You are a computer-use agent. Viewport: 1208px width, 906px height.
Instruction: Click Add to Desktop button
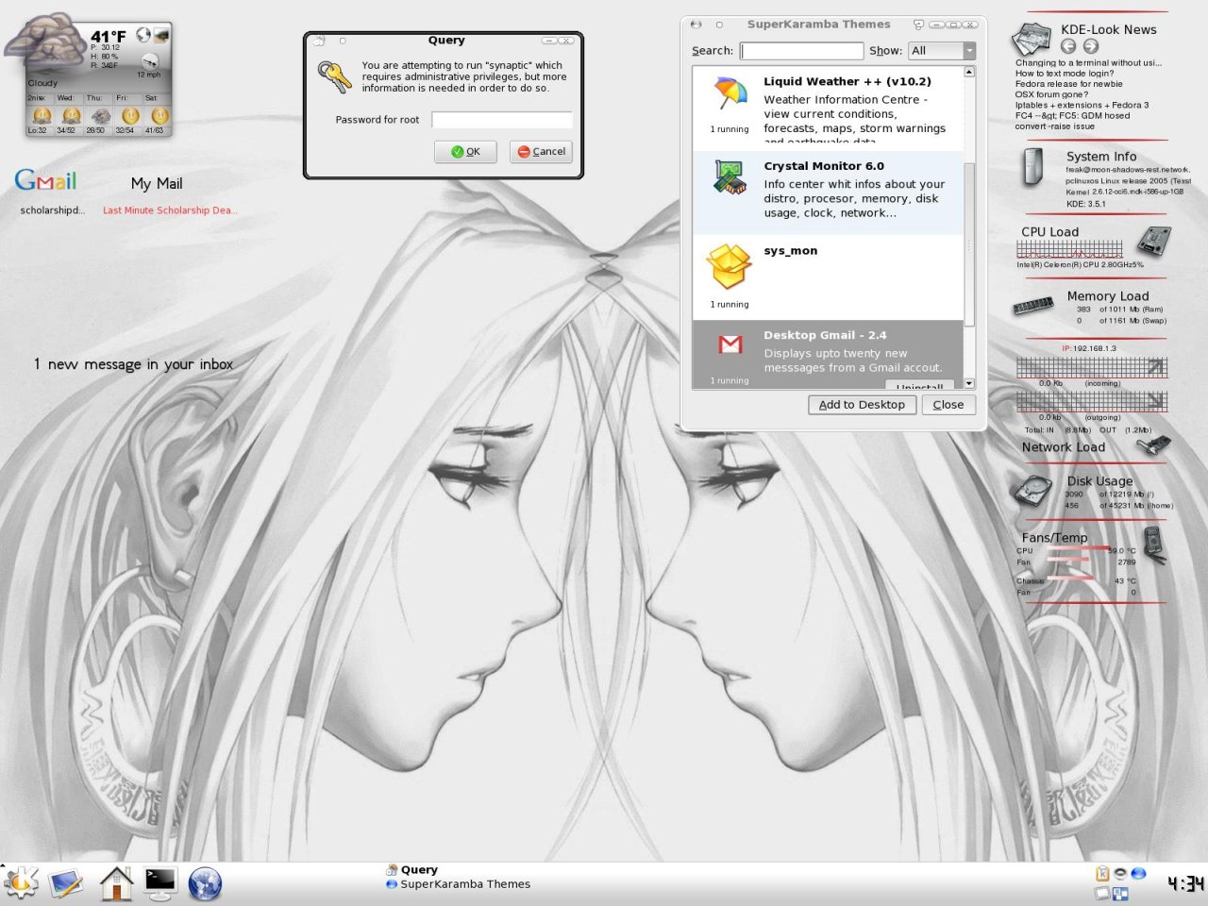[862, 405]
